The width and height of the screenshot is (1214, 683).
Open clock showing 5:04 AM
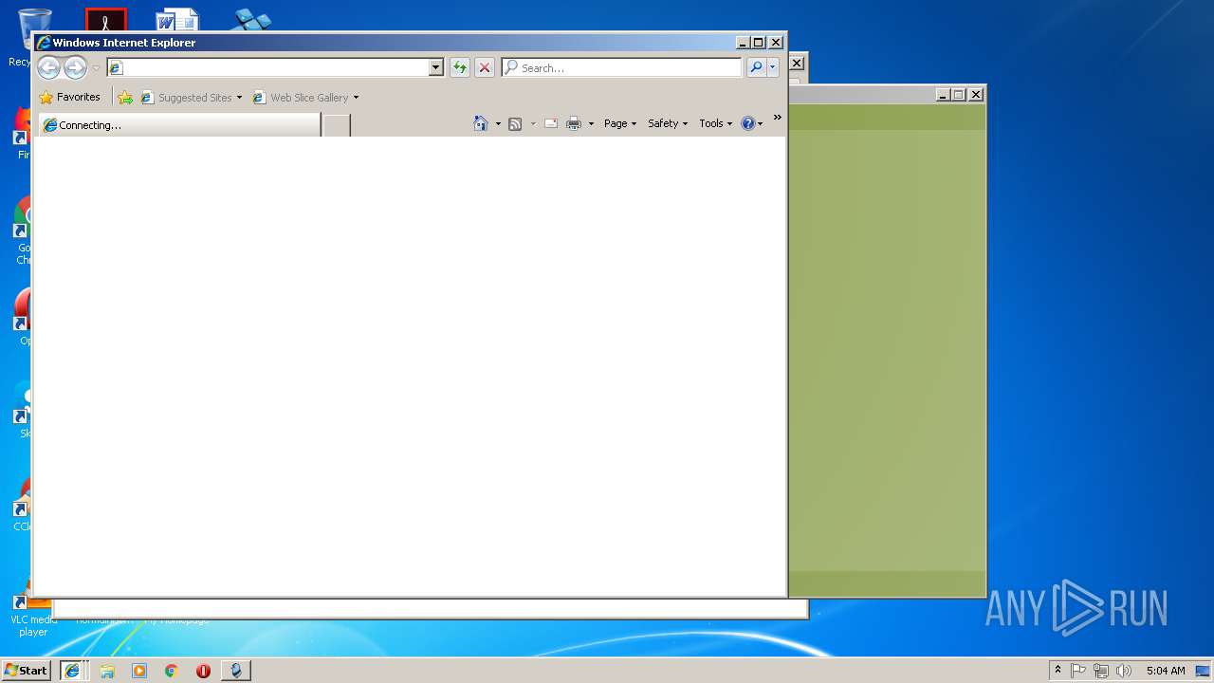point(1166,671)
